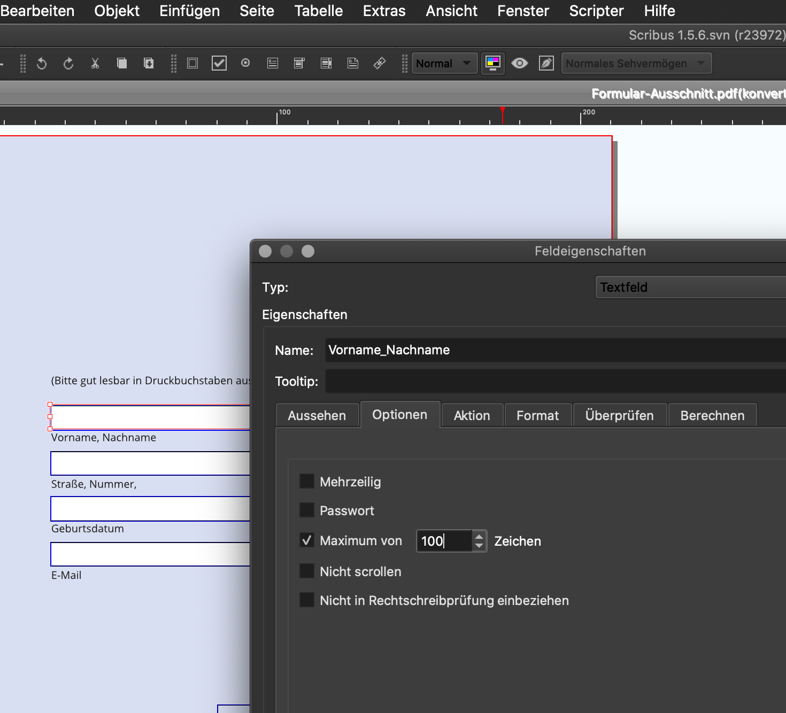Enable the Passwort checkbox

pos(307,510)
